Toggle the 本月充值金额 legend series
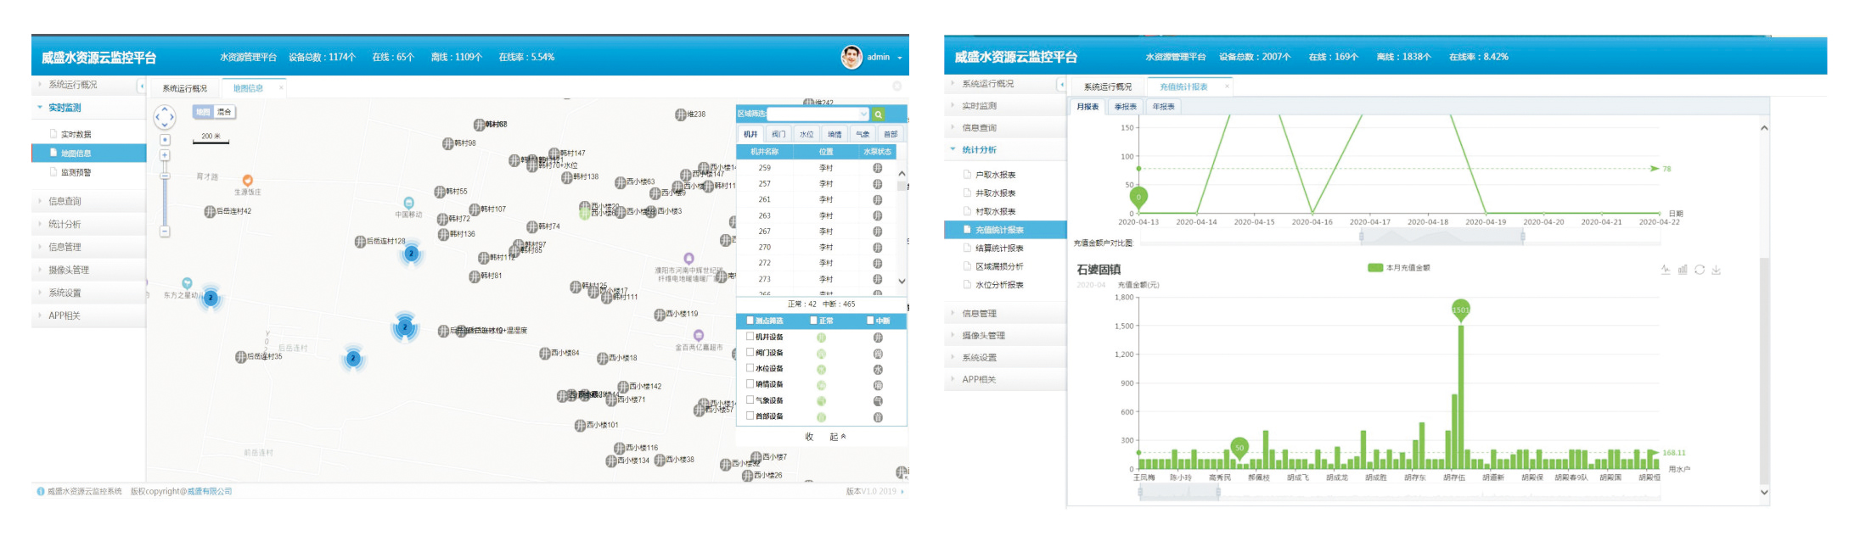Image resolution: width=1849 pixels, height=536 pixels. click(1398, 268)
